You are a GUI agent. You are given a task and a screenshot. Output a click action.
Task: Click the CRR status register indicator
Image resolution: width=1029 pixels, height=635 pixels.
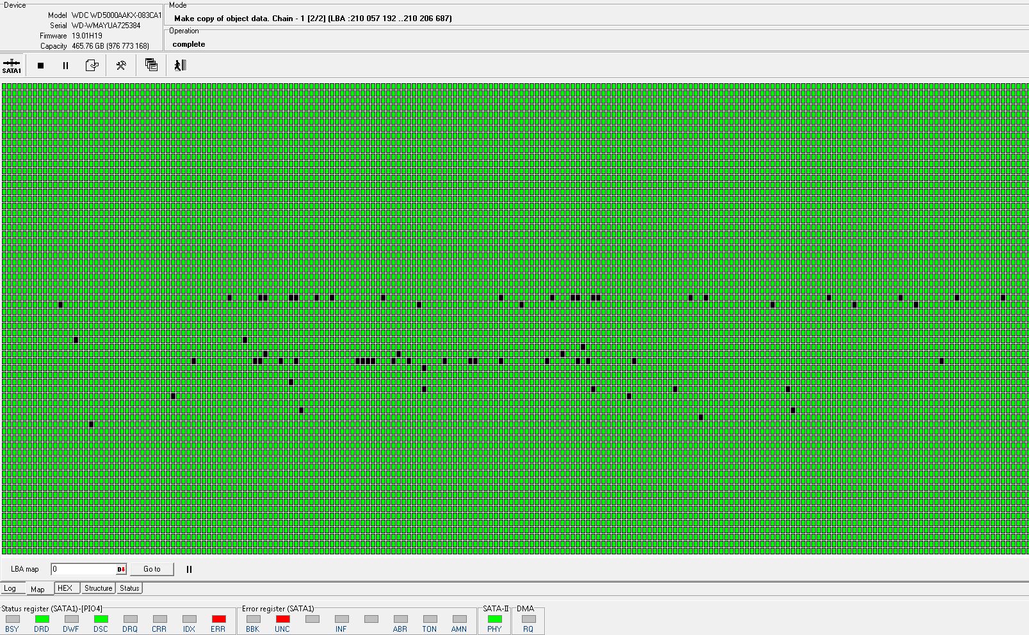coord(160,619)
